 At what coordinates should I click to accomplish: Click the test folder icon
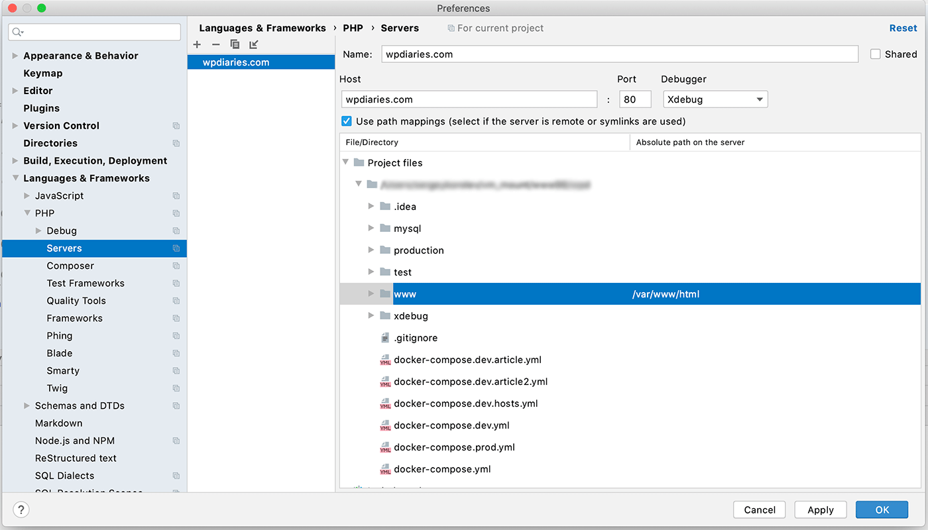[385, 272]
